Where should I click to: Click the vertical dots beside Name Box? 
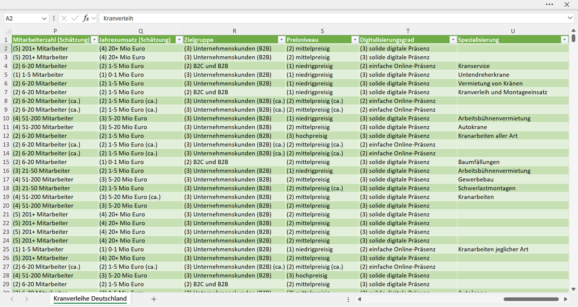[x=54, y=18]
